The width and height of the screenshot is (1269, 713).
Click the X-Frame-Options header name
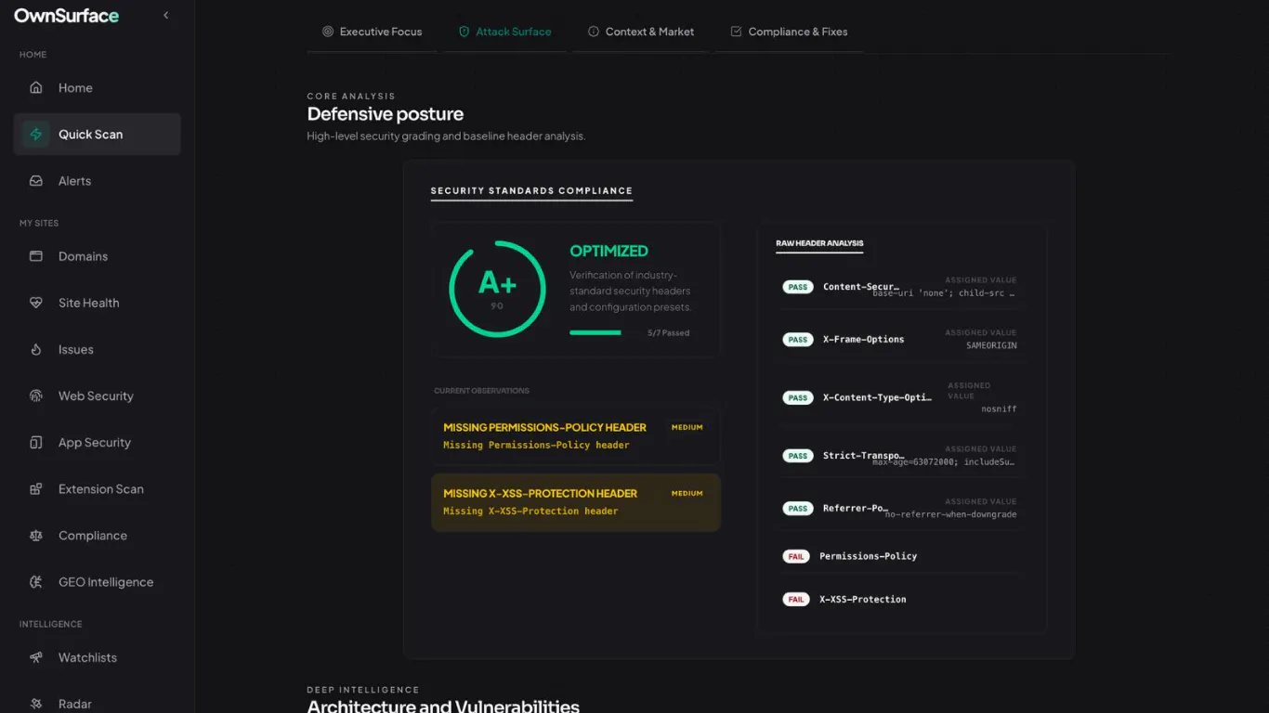pyautogui.click(x=864, y=340)
